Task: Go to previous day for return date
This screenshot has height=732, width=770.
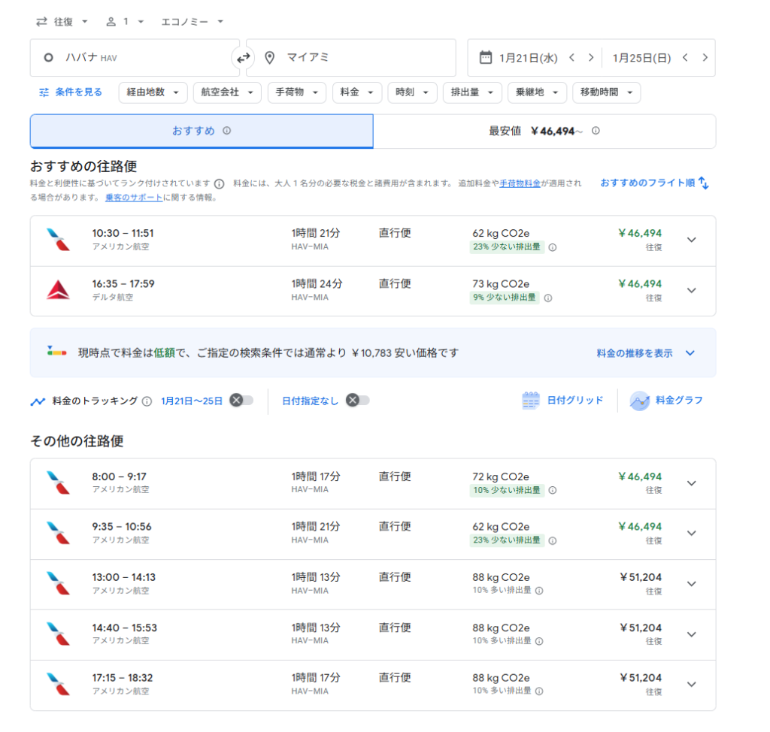Action: [685, 58]
